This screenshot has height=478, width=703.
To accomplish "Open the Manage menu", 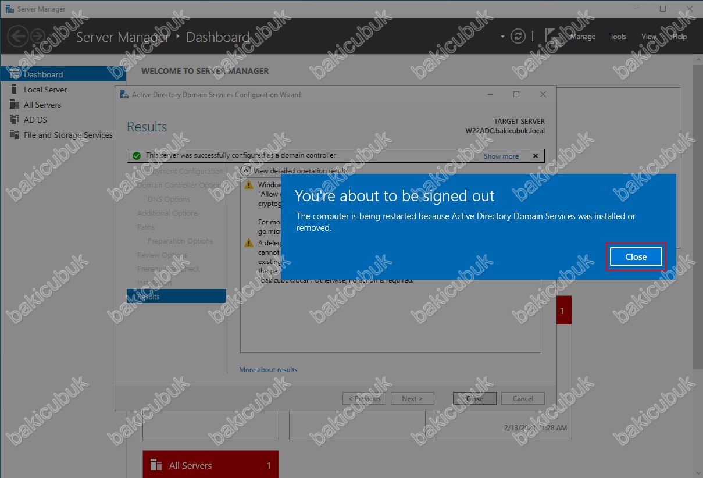I will pos(583,37).
